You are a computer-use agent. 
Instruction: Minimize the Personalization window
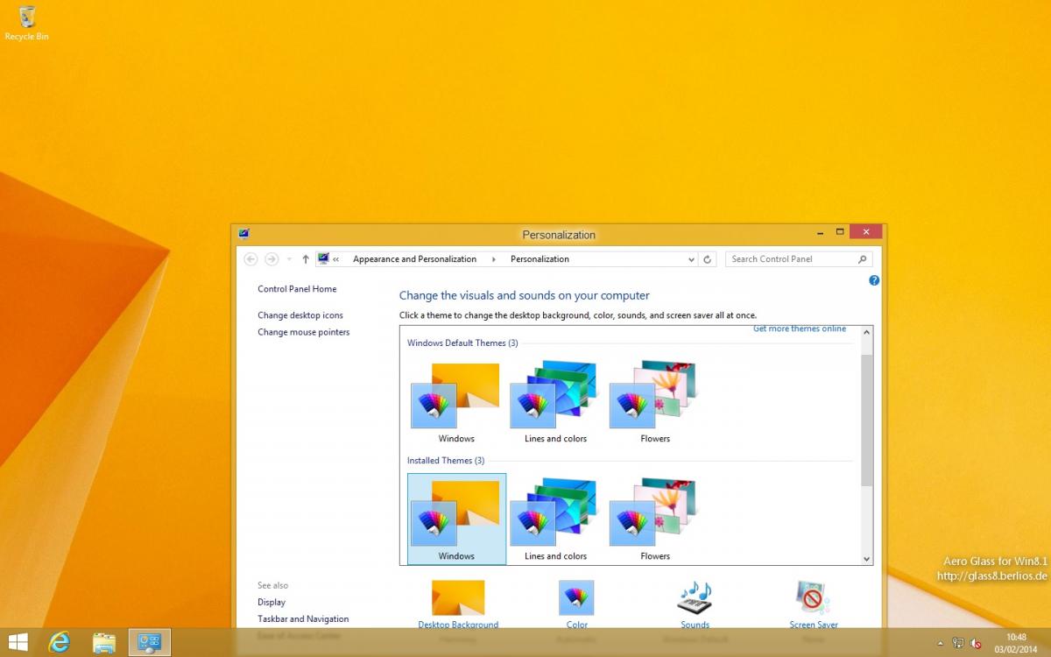coord(820,232)
